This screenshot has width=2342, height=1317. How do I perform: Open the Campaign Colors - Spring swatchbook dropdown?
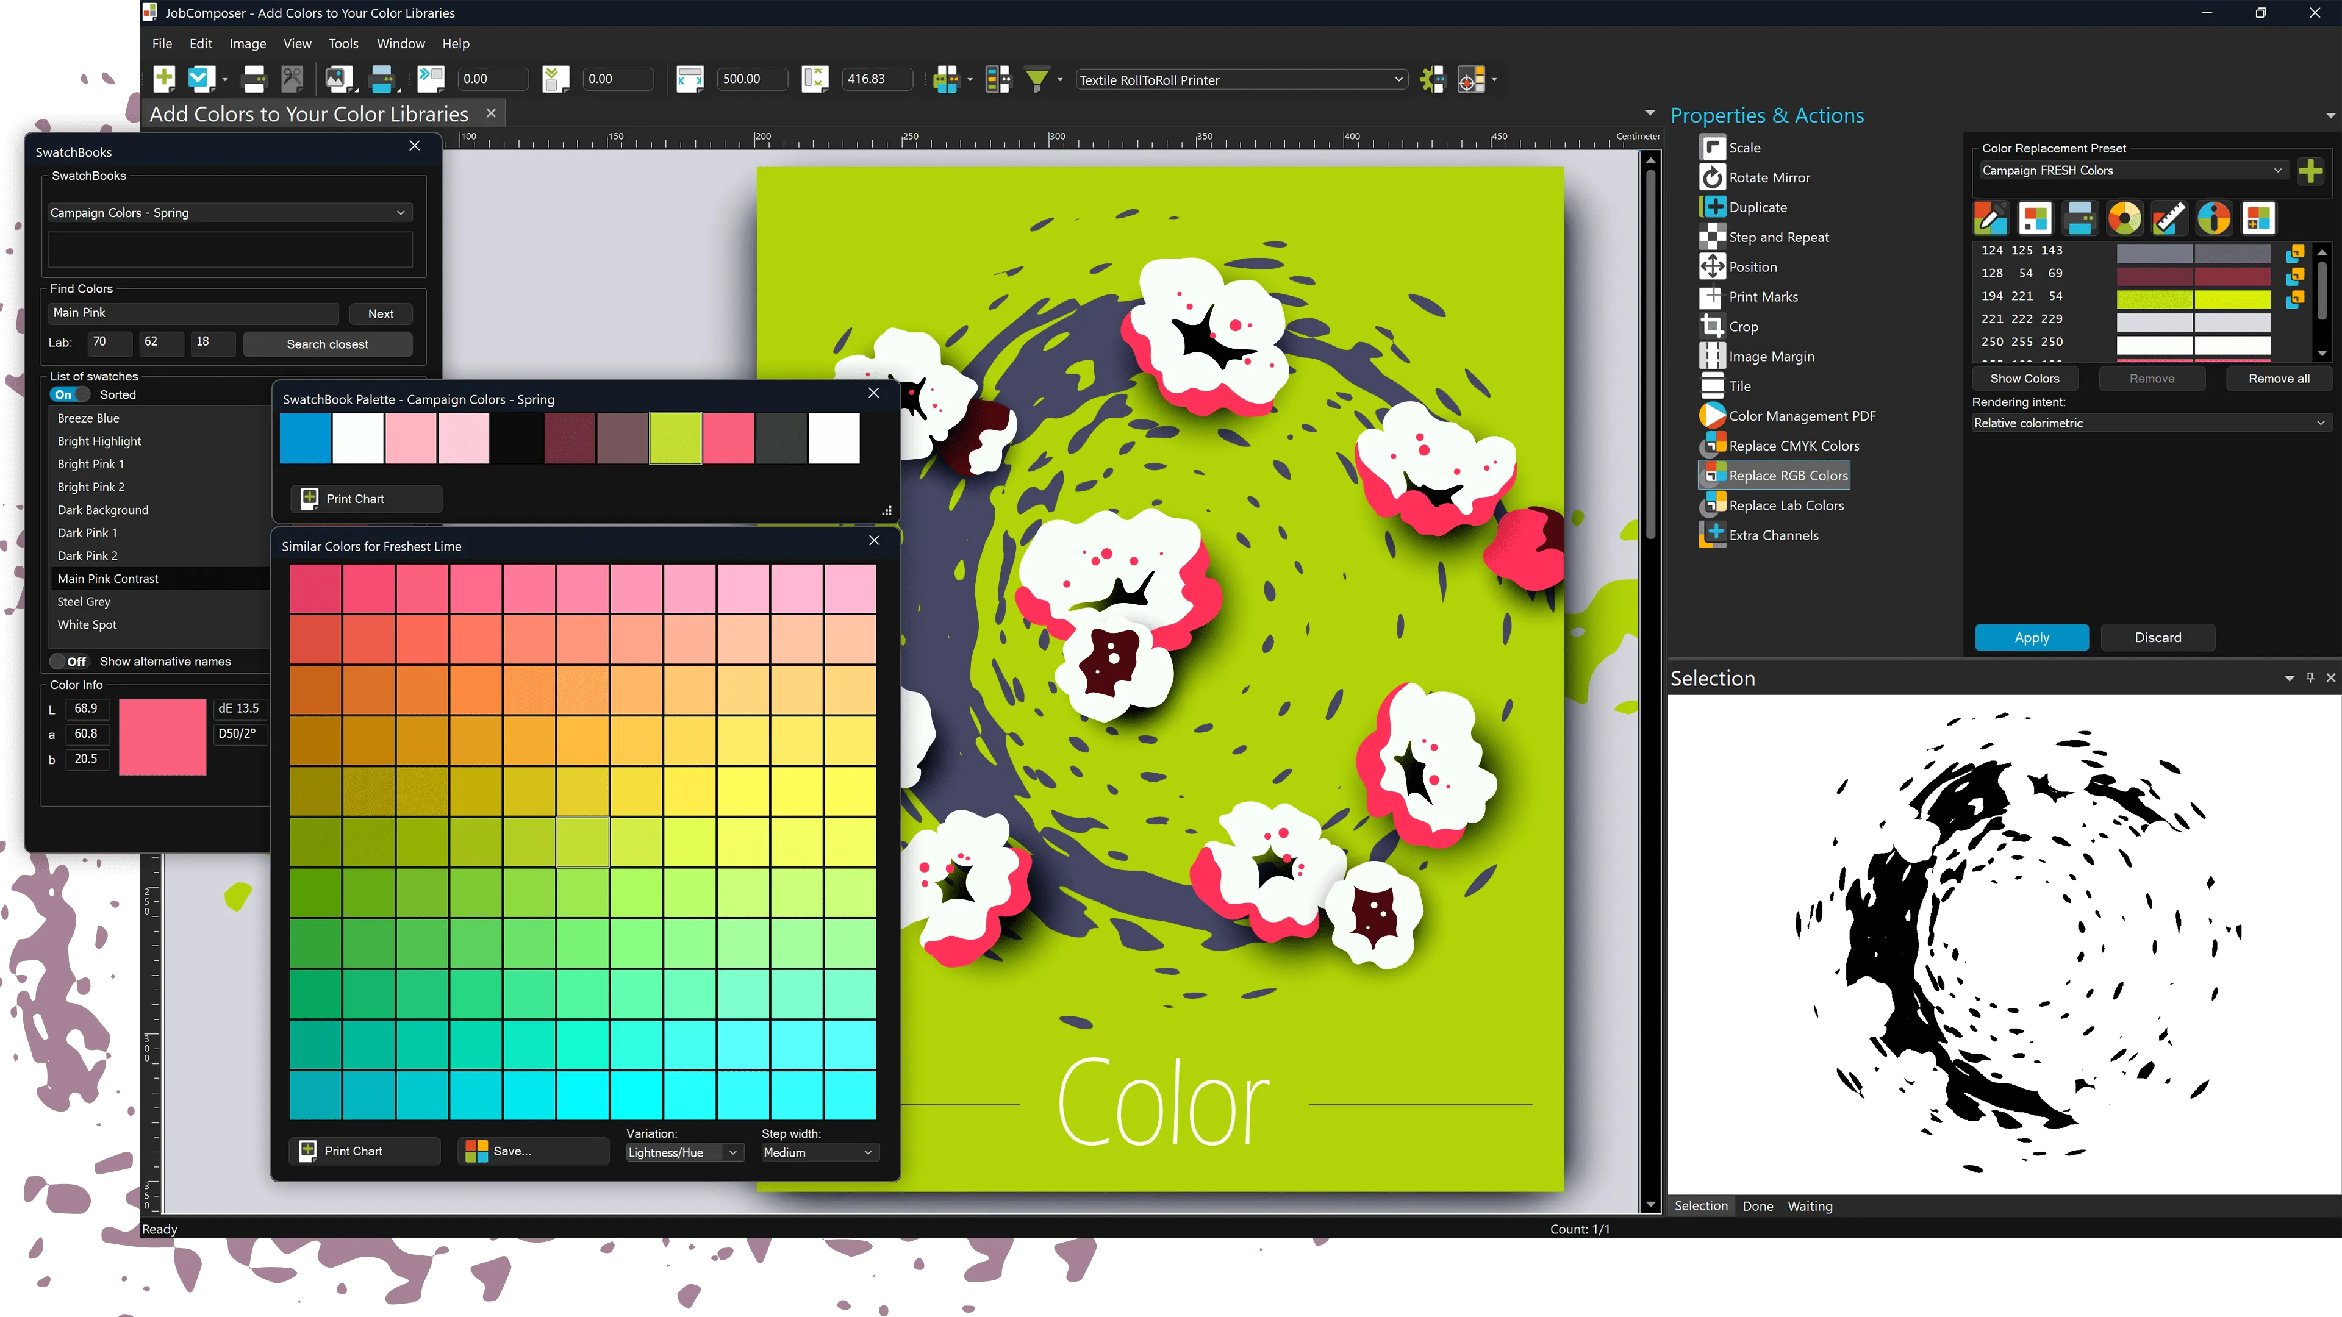tap(230, 213)
